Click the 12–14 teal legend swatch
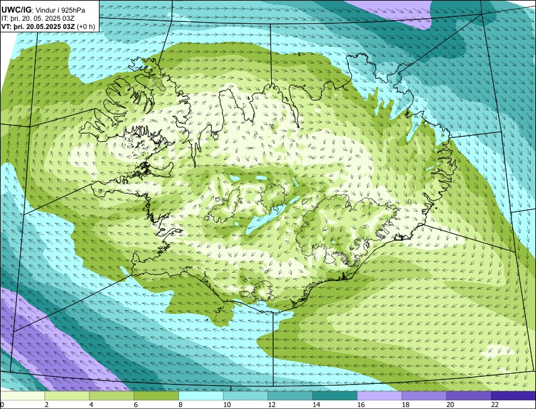This screenshot has width=536, height=409. [290, 396]
